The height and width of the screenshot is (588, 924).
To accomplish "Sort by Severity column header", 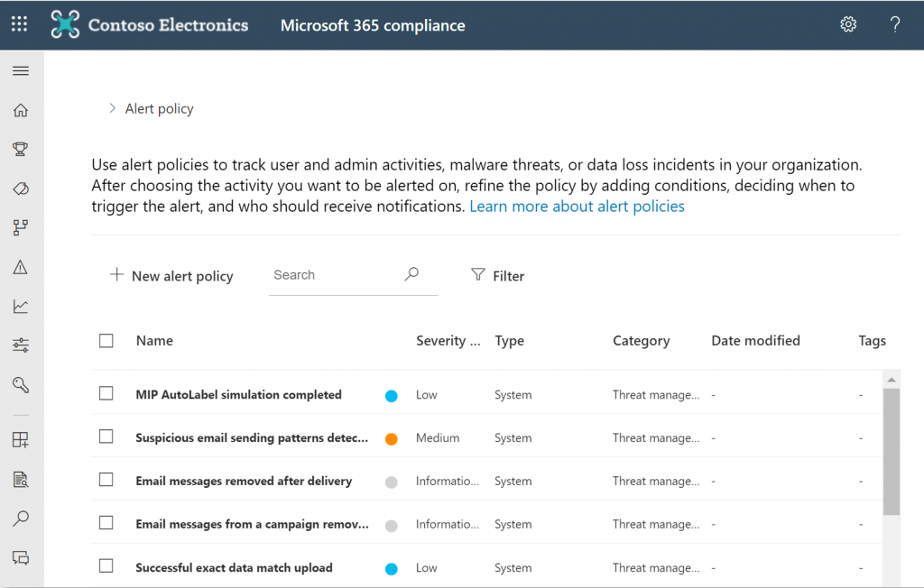I will tap(448, 341).
